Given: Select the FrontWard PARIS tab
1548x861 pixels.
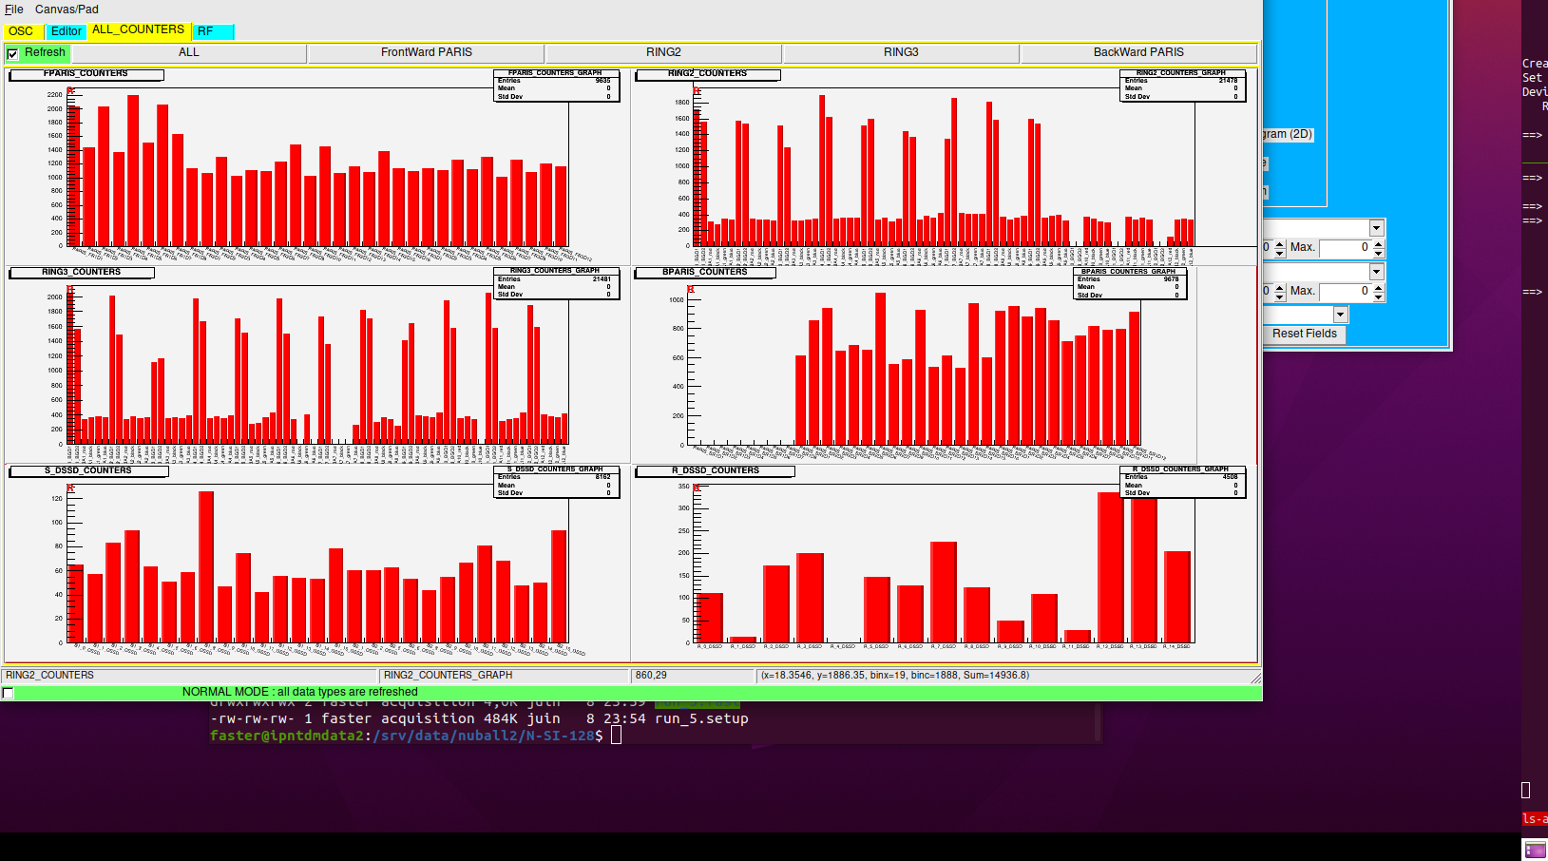Looking at the screenshot, I should click(426, 52).
